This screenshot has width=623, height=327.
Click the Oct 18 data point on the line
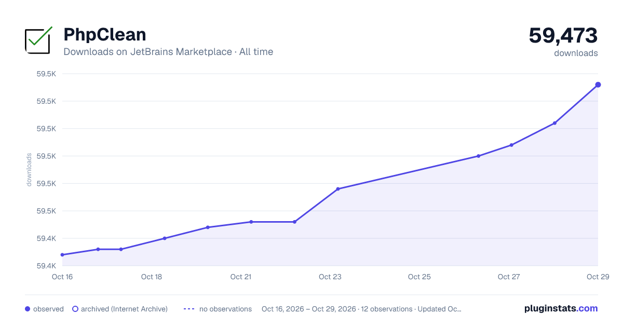pos(165,238)
